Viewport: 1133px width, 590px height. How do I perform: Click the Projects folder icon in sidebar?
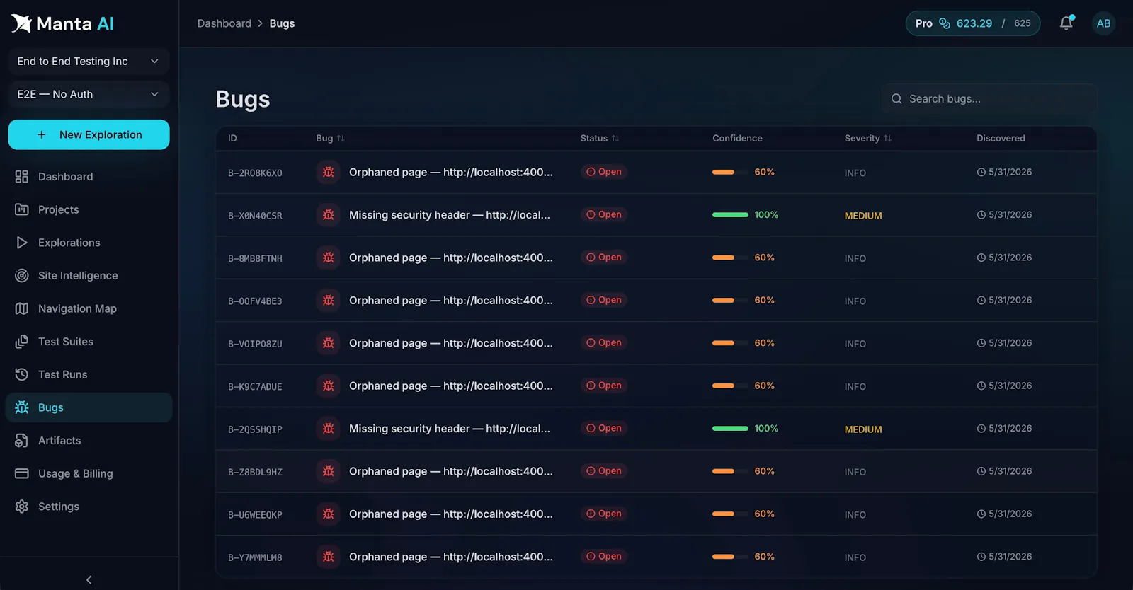pos(22,209)
